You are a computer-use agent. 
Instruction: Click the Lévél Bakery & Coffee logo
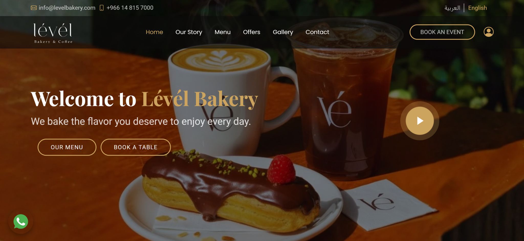point(53,33)
